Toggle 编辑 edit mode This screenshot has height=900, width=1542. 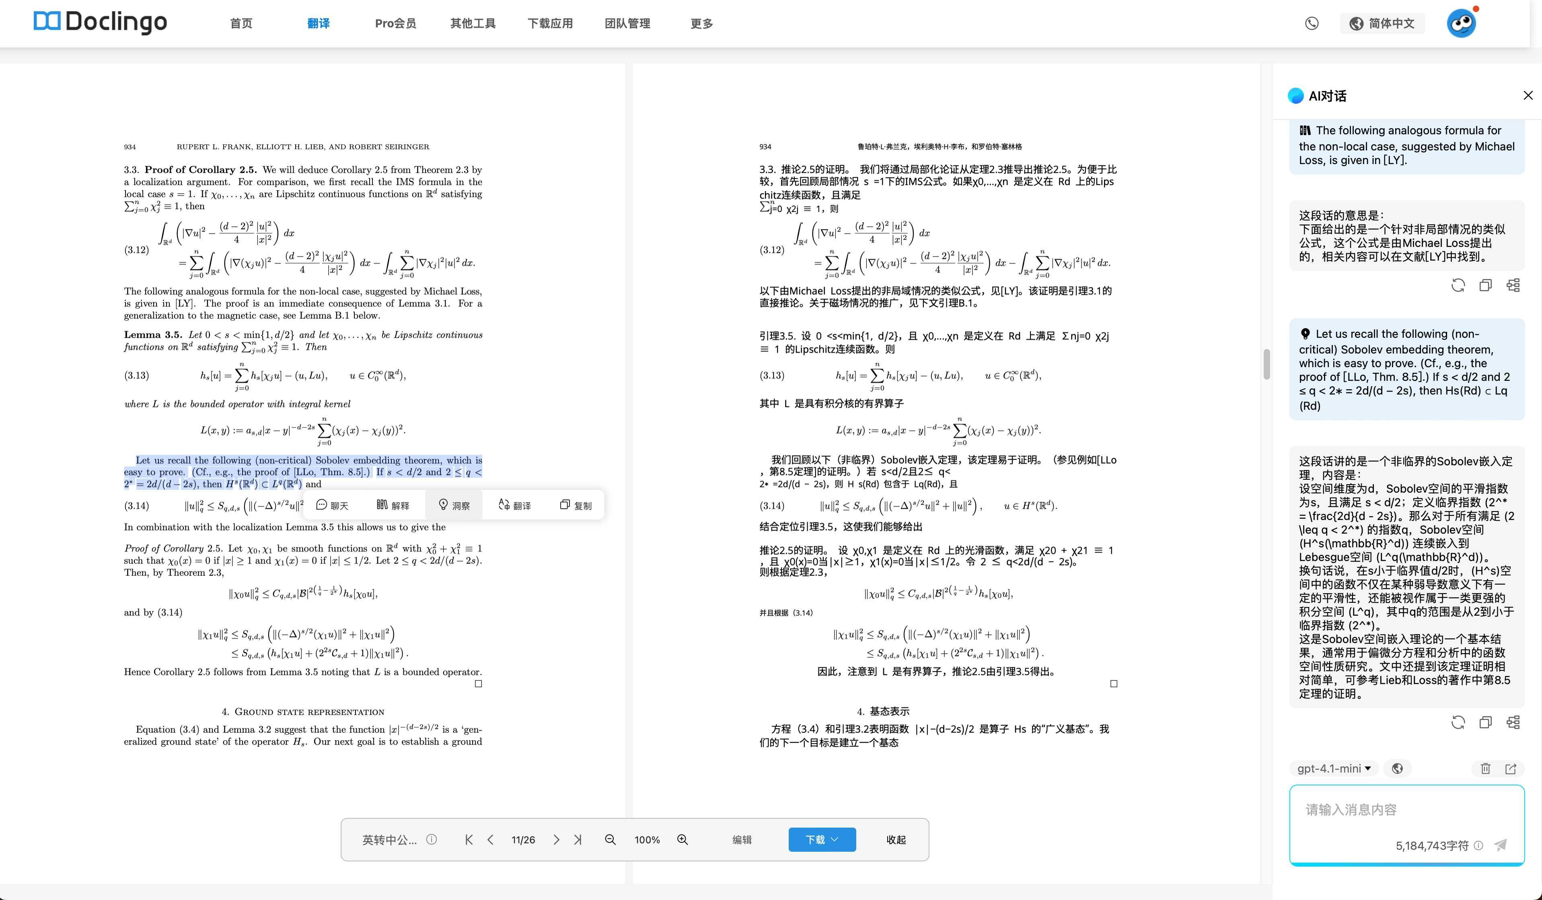742,839
